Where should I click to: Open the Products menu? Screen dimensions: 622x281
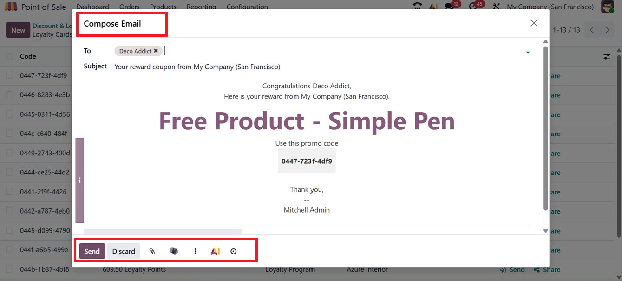pyautogui.click(x=163, y=7)
